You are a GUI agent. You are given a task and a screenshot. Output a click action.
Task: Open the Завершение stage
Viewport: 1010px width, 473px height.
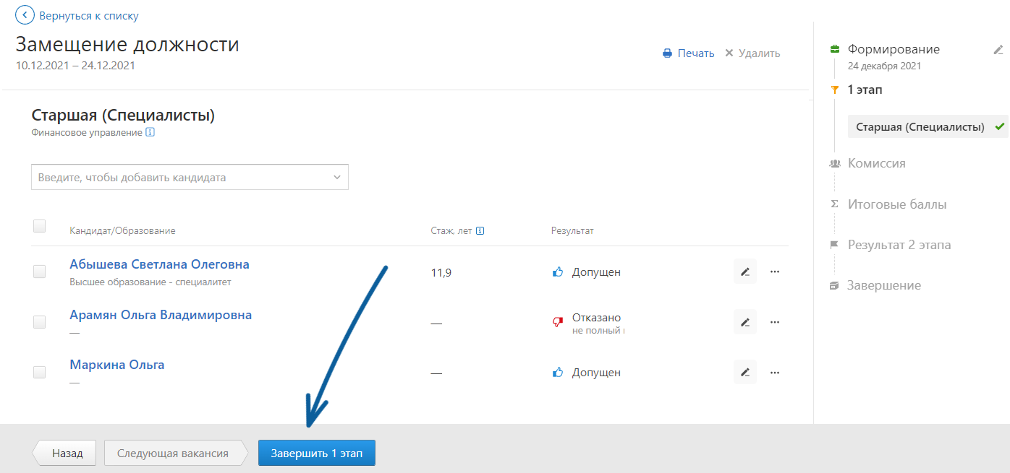(884, 285)
